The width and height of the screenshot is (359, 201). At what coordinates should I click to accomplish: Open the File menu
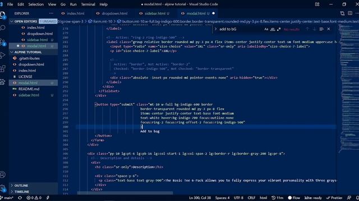coord(10,4)
